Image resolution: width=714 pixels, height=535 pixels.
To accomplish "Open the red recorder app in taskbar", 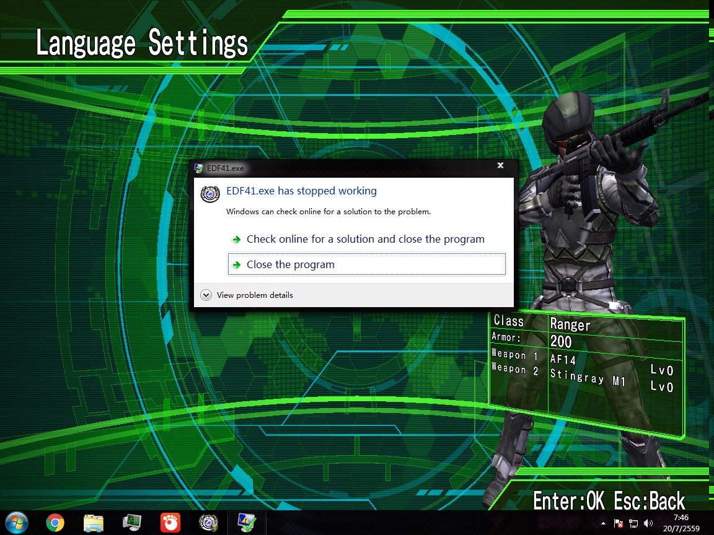I will coord(170,523).
